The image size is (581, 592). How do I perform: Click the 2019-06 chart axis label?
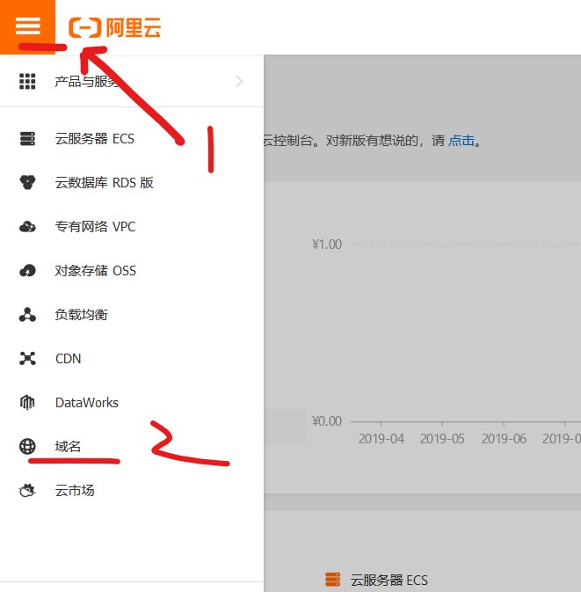coord(504,439)
